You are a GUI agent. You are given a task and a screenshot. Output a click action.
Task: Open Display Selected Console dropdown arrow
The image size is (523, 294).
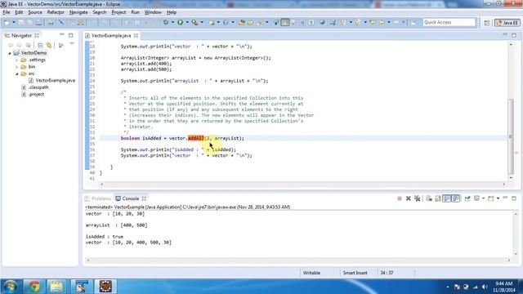point(483,198)
